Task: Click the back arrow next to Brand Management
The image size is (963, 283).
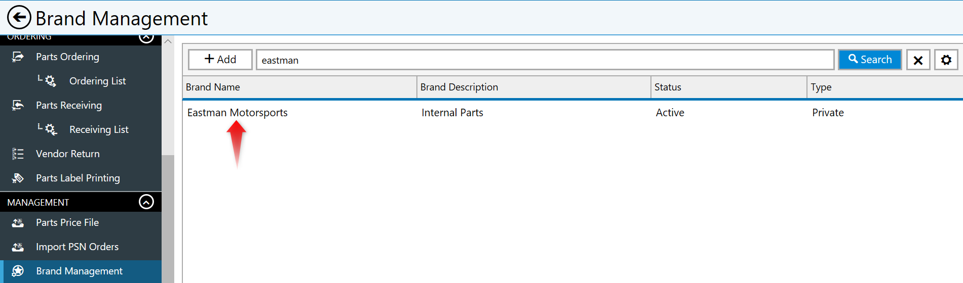Action: [x=19, y=18]
